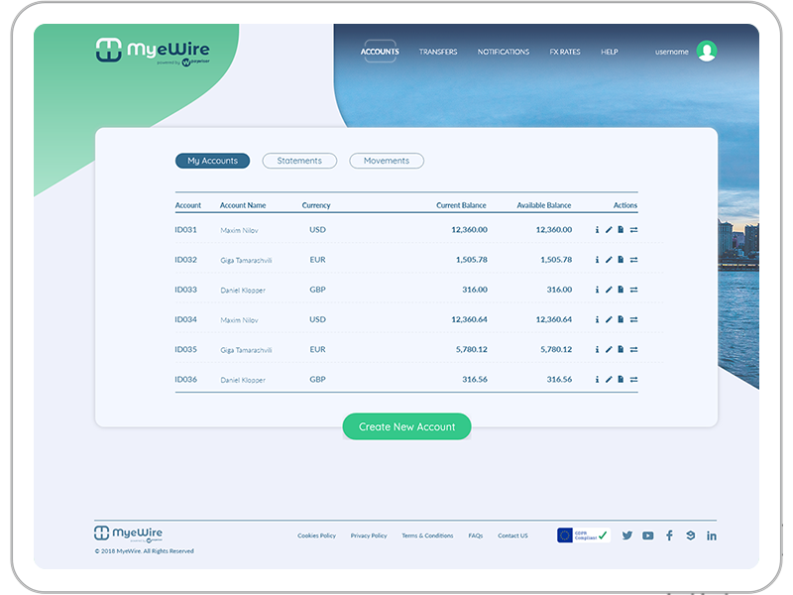Open the Privacy Policy footer link
793x595 pixels.
click(369, 535)
